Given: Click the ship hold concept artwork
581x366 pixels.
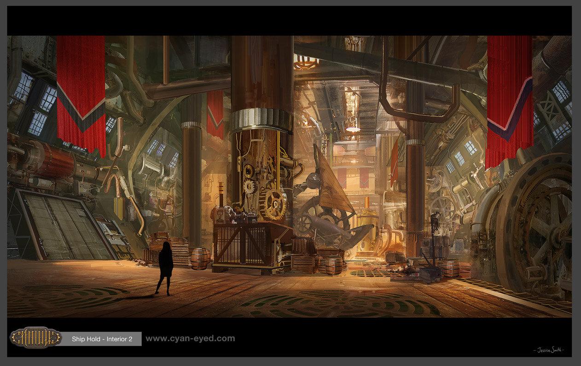Looking at the screenshot, I should tap(290, 176).
